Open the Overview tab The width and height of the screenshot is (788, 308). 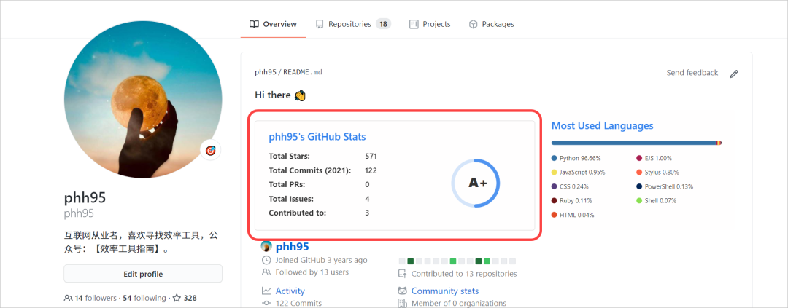point(273,24)
